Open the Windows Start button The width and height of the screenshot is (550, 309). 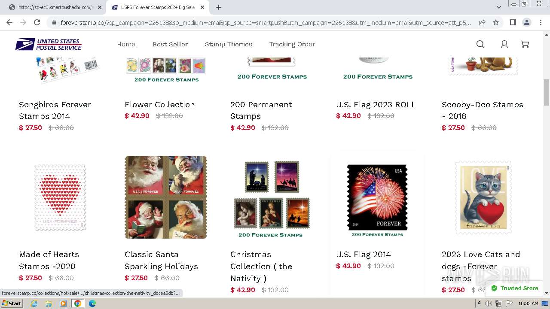pyautogui.click(x=12, y=303)
